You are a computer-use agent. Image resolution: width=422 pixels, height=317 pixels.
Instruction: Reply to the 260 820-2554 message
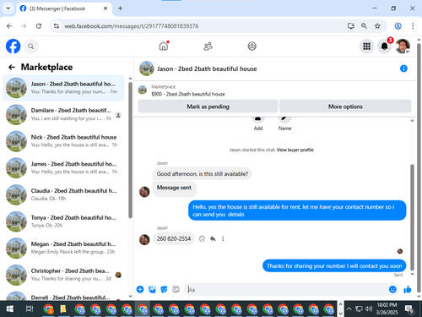click(x=213, y=239)
